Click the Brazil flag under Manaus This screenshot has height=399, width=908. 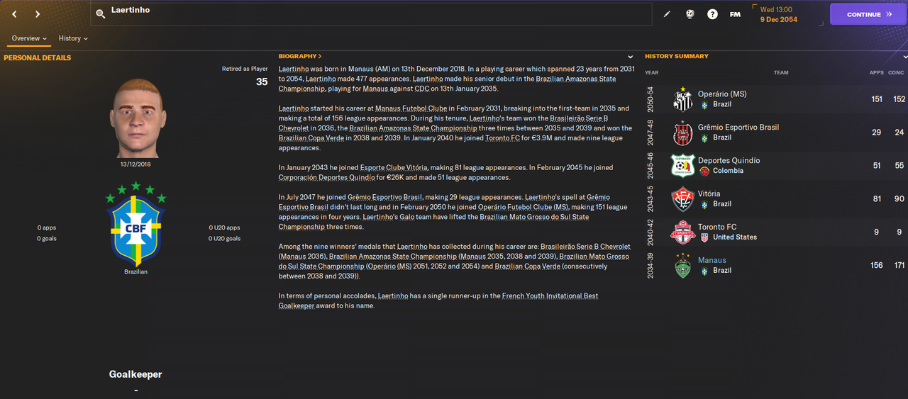click(x=704, y=271)
